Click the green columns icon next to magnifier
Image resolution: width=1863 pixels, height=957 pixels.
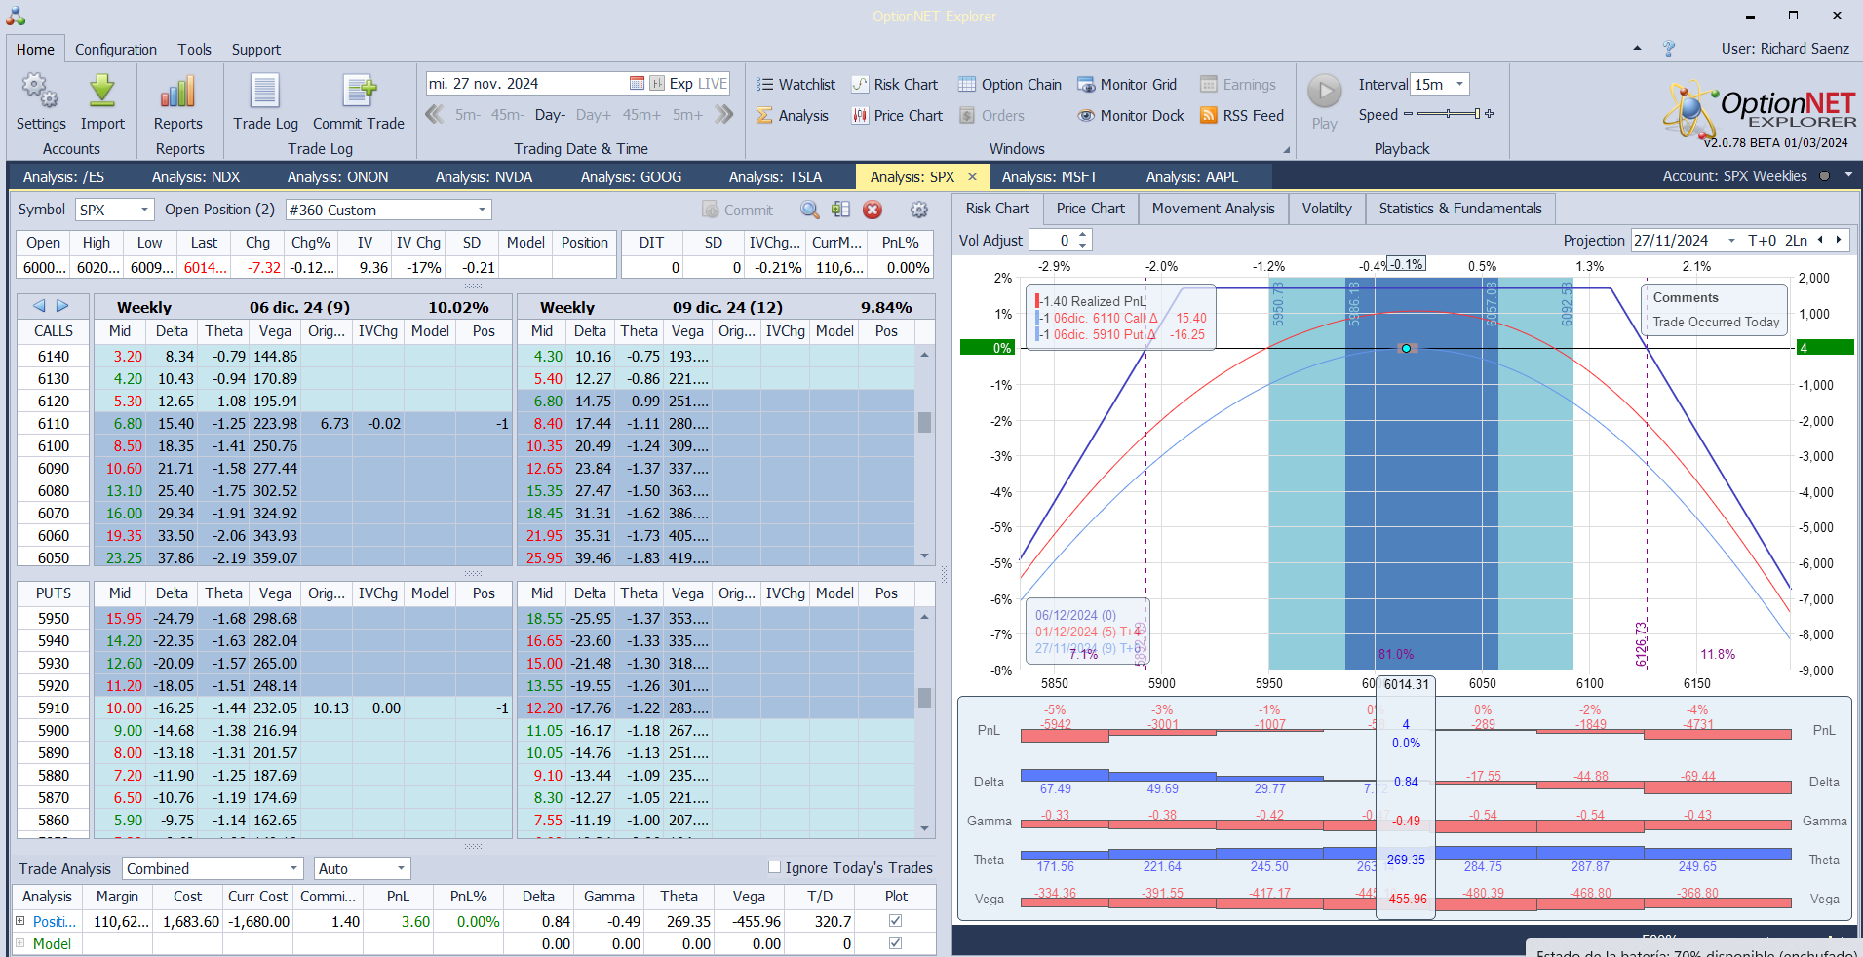(x=841, y=210)
